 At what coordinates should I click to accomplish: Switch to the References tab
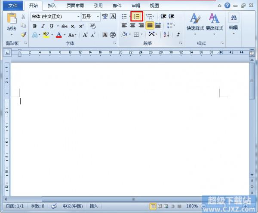pyautogui.click(x=98, y=6)
